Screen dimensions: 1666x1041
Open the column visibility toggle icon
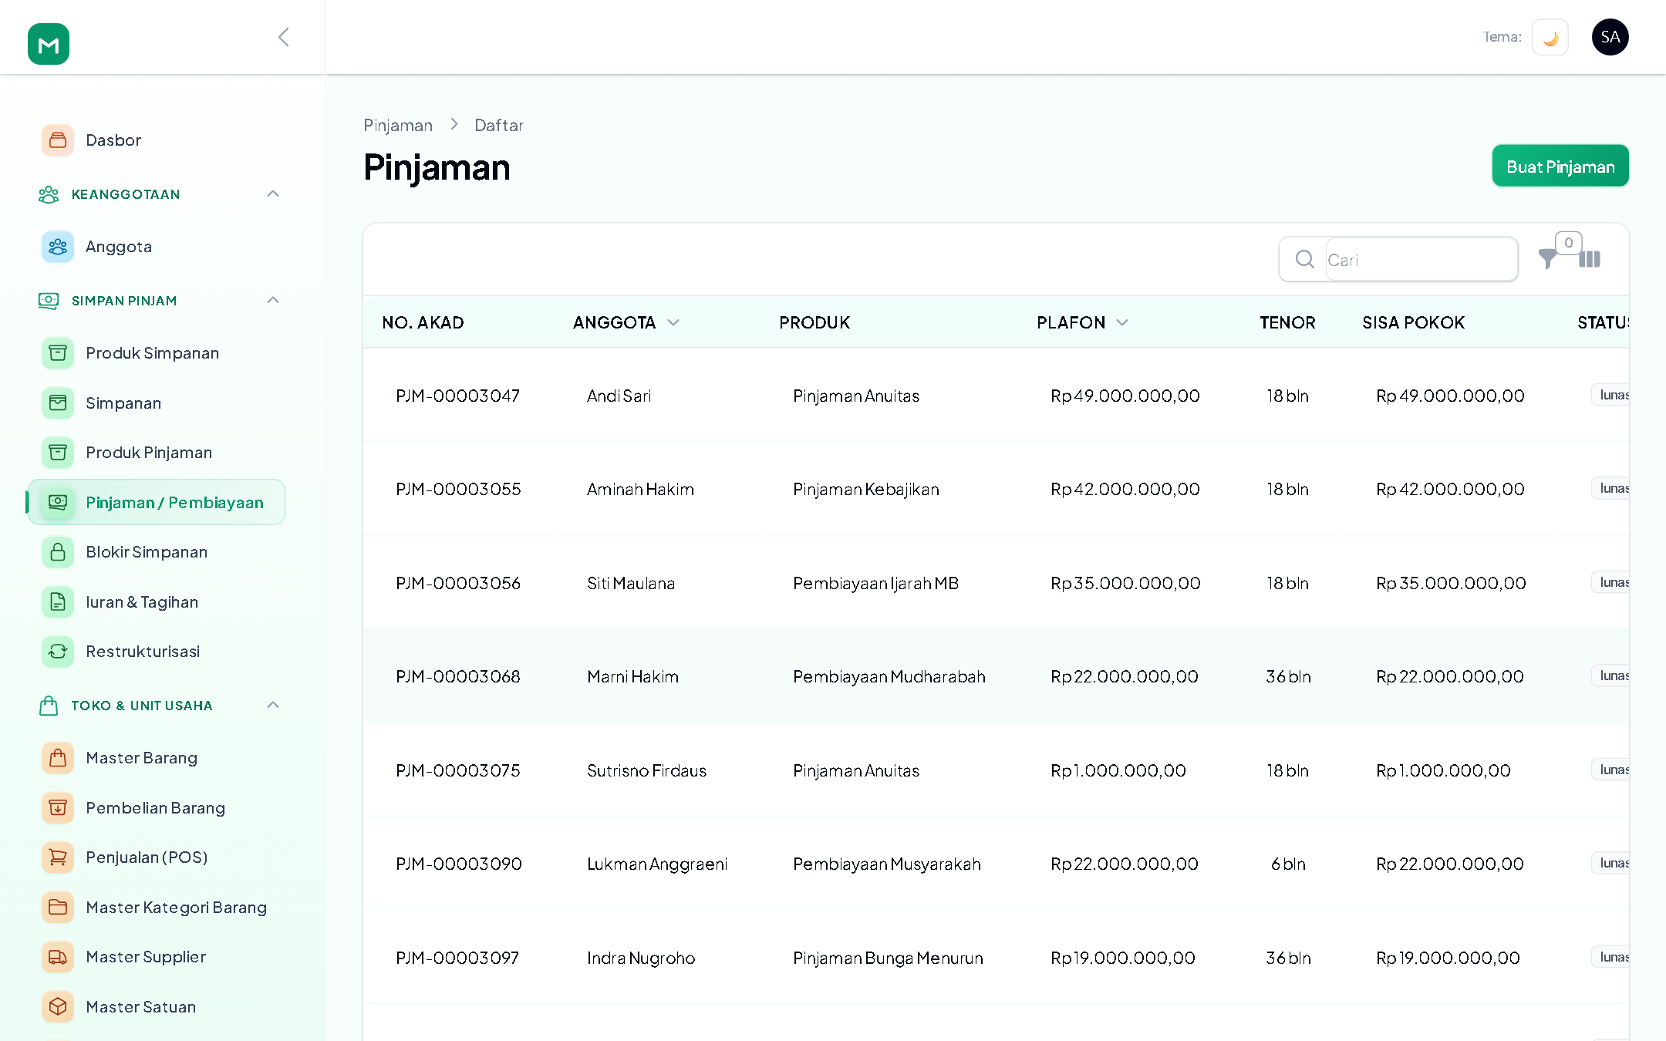pos(1590,259)
